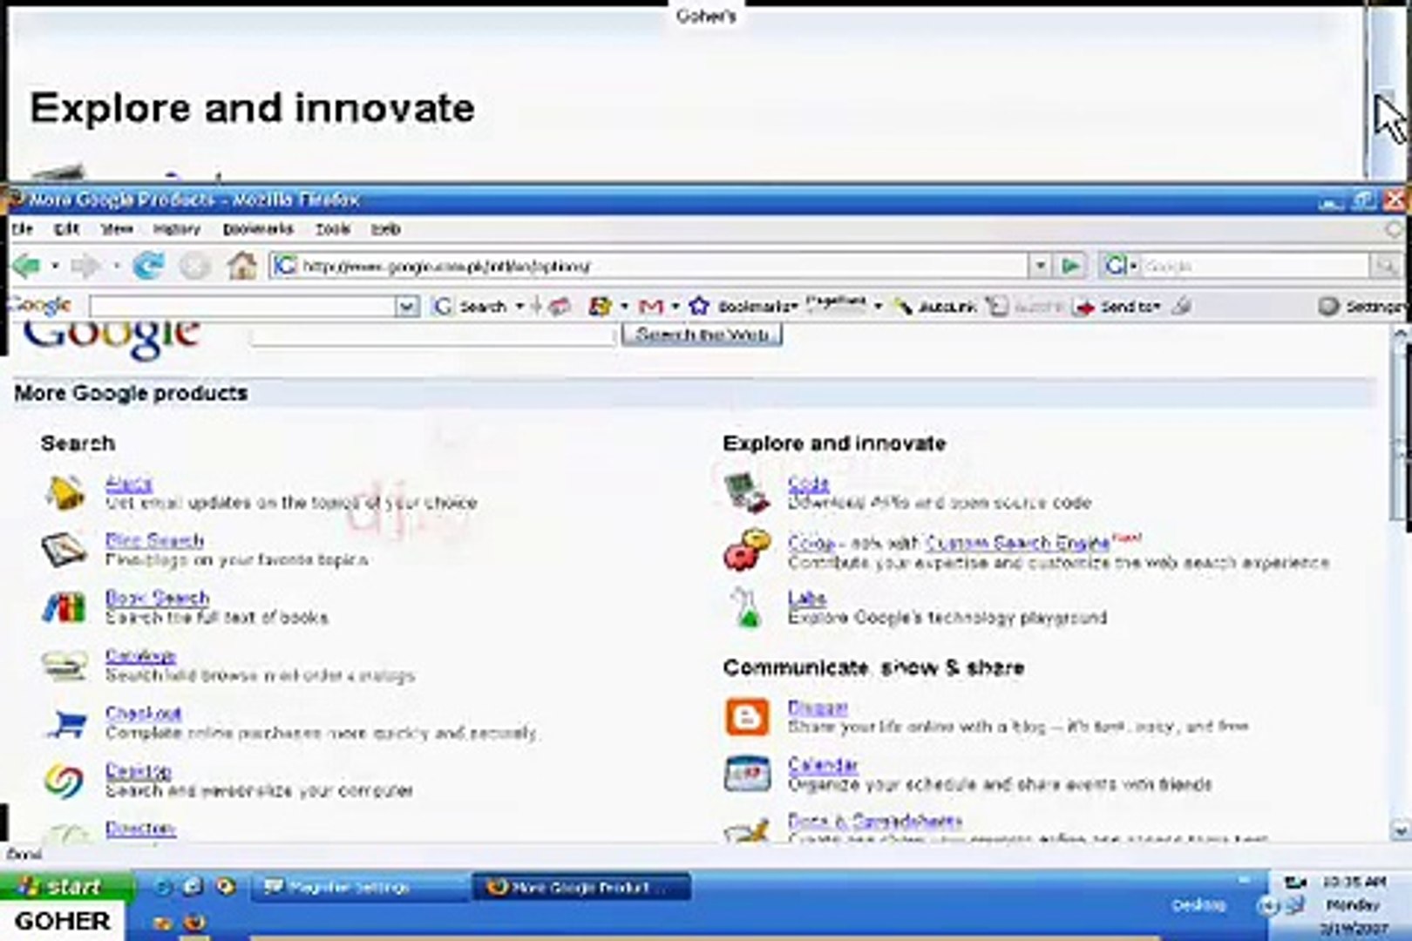The height and width of the screenshot is (941, 1412).
Task: Click the Alerts bell icon
Action: point(65,493)
